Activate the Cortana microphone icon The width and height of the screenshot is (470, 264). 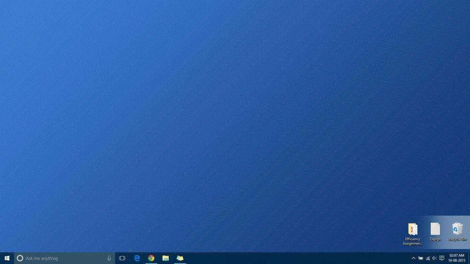[x=109, y=258]
